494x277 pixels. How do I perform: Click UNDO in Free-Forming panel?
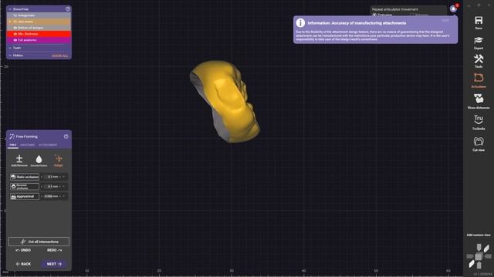point(23,250)
